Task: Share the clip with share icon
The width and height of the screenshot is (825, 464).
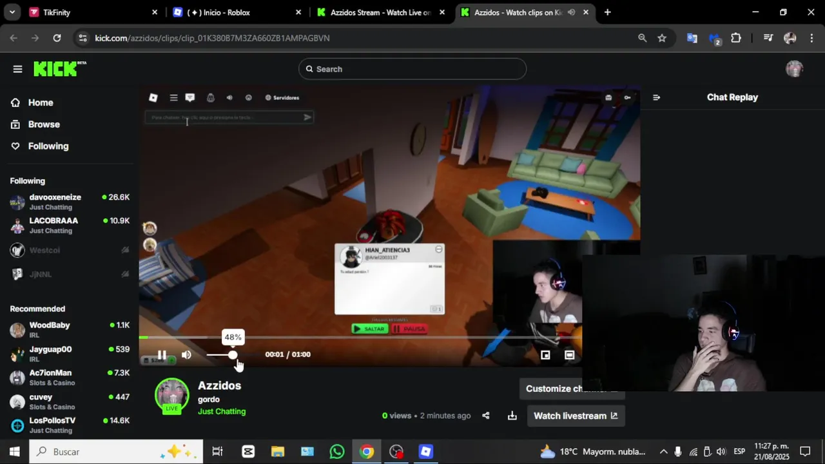Action: 486,416
